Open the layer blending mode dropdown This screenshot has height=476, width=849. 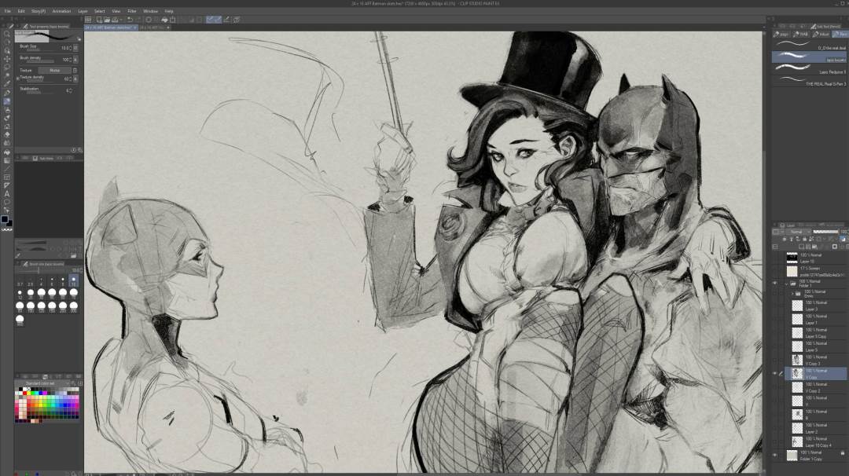point(797,232)
